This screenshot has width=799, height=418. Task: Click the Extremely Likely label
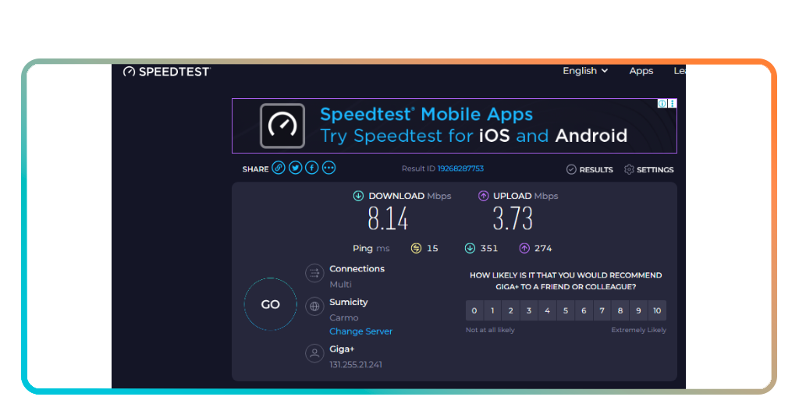point(638,330)
